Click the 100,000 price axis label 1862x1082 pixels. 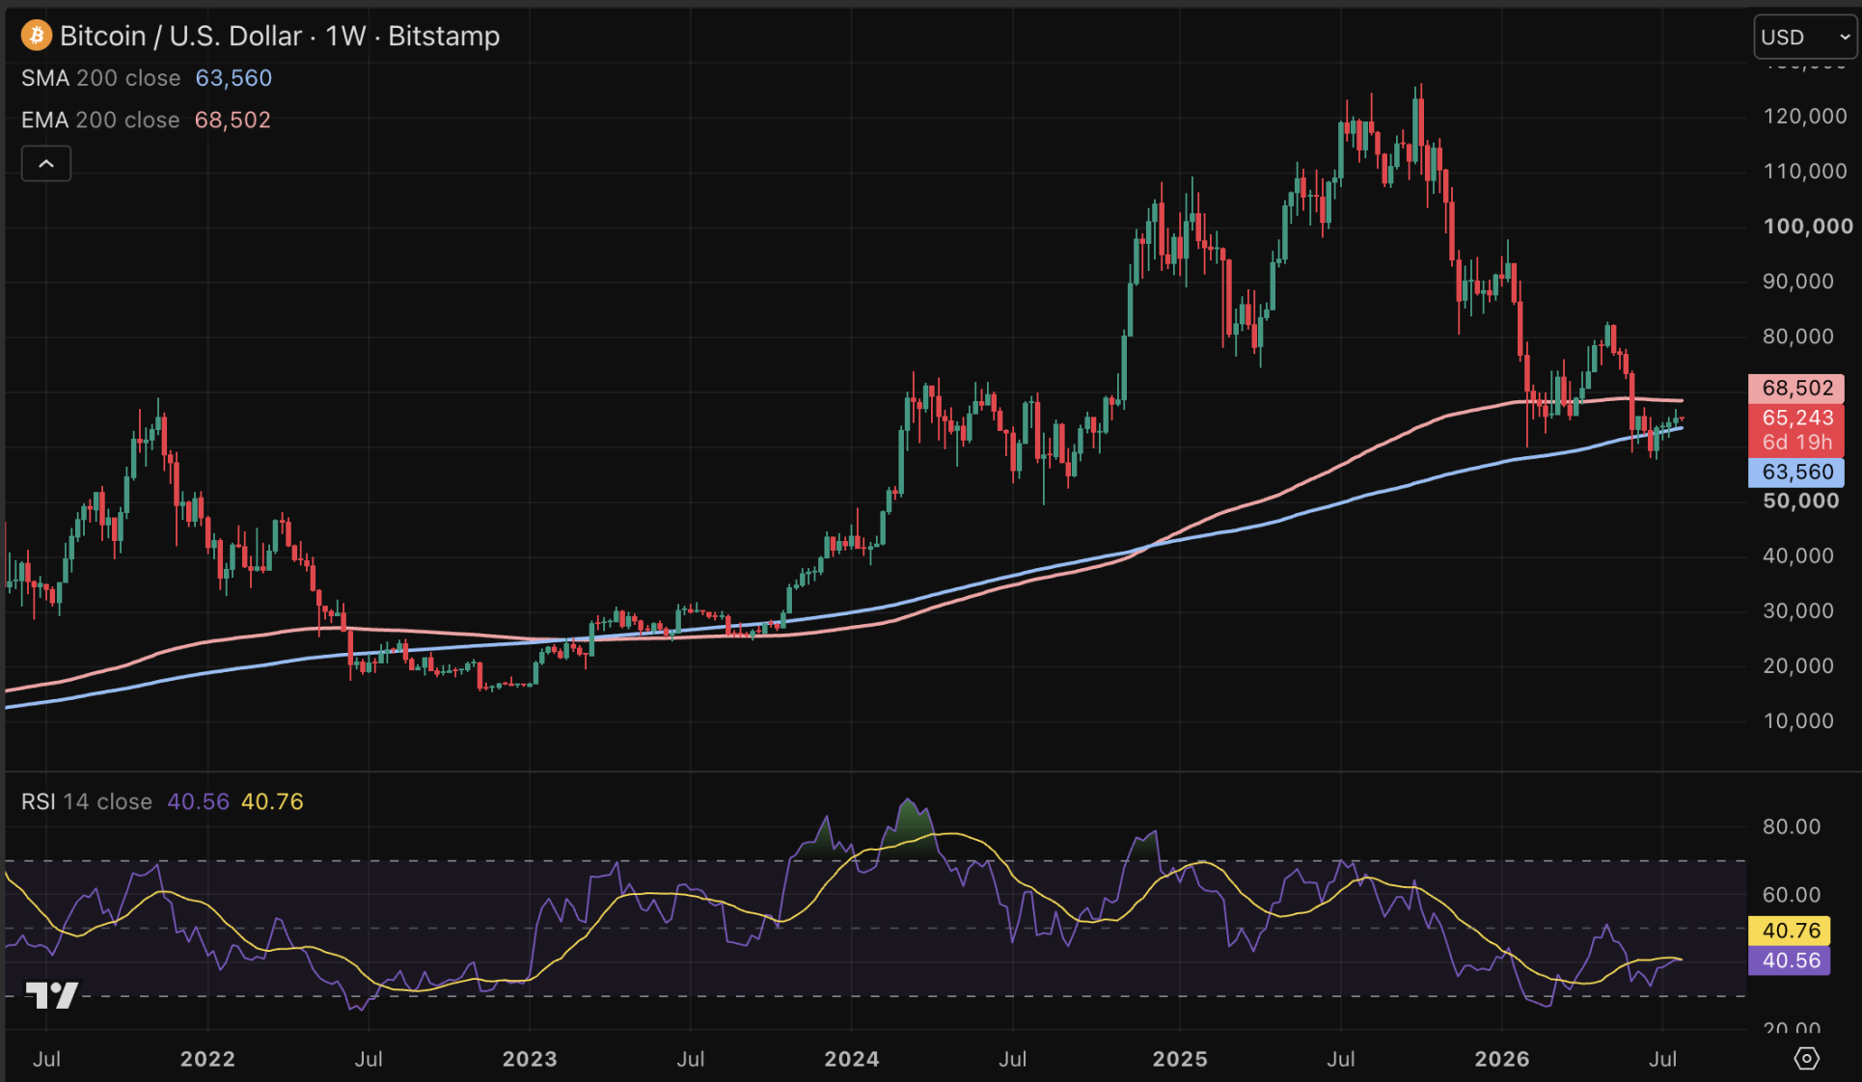point(1808,226)
